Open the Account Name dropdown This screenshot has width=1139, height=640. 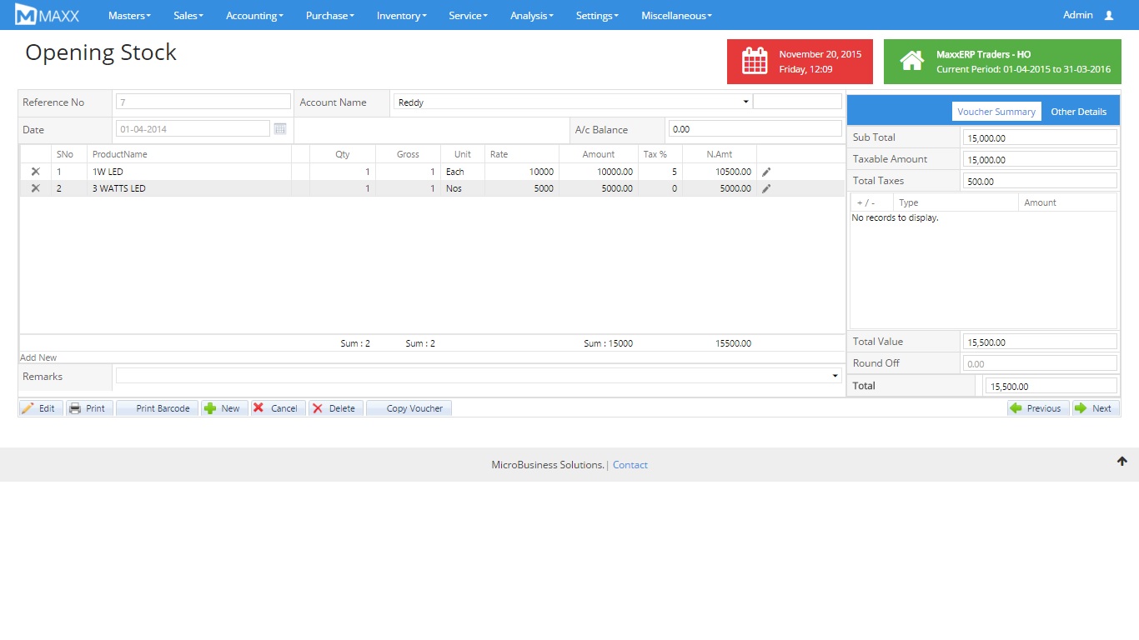point(745,102)
